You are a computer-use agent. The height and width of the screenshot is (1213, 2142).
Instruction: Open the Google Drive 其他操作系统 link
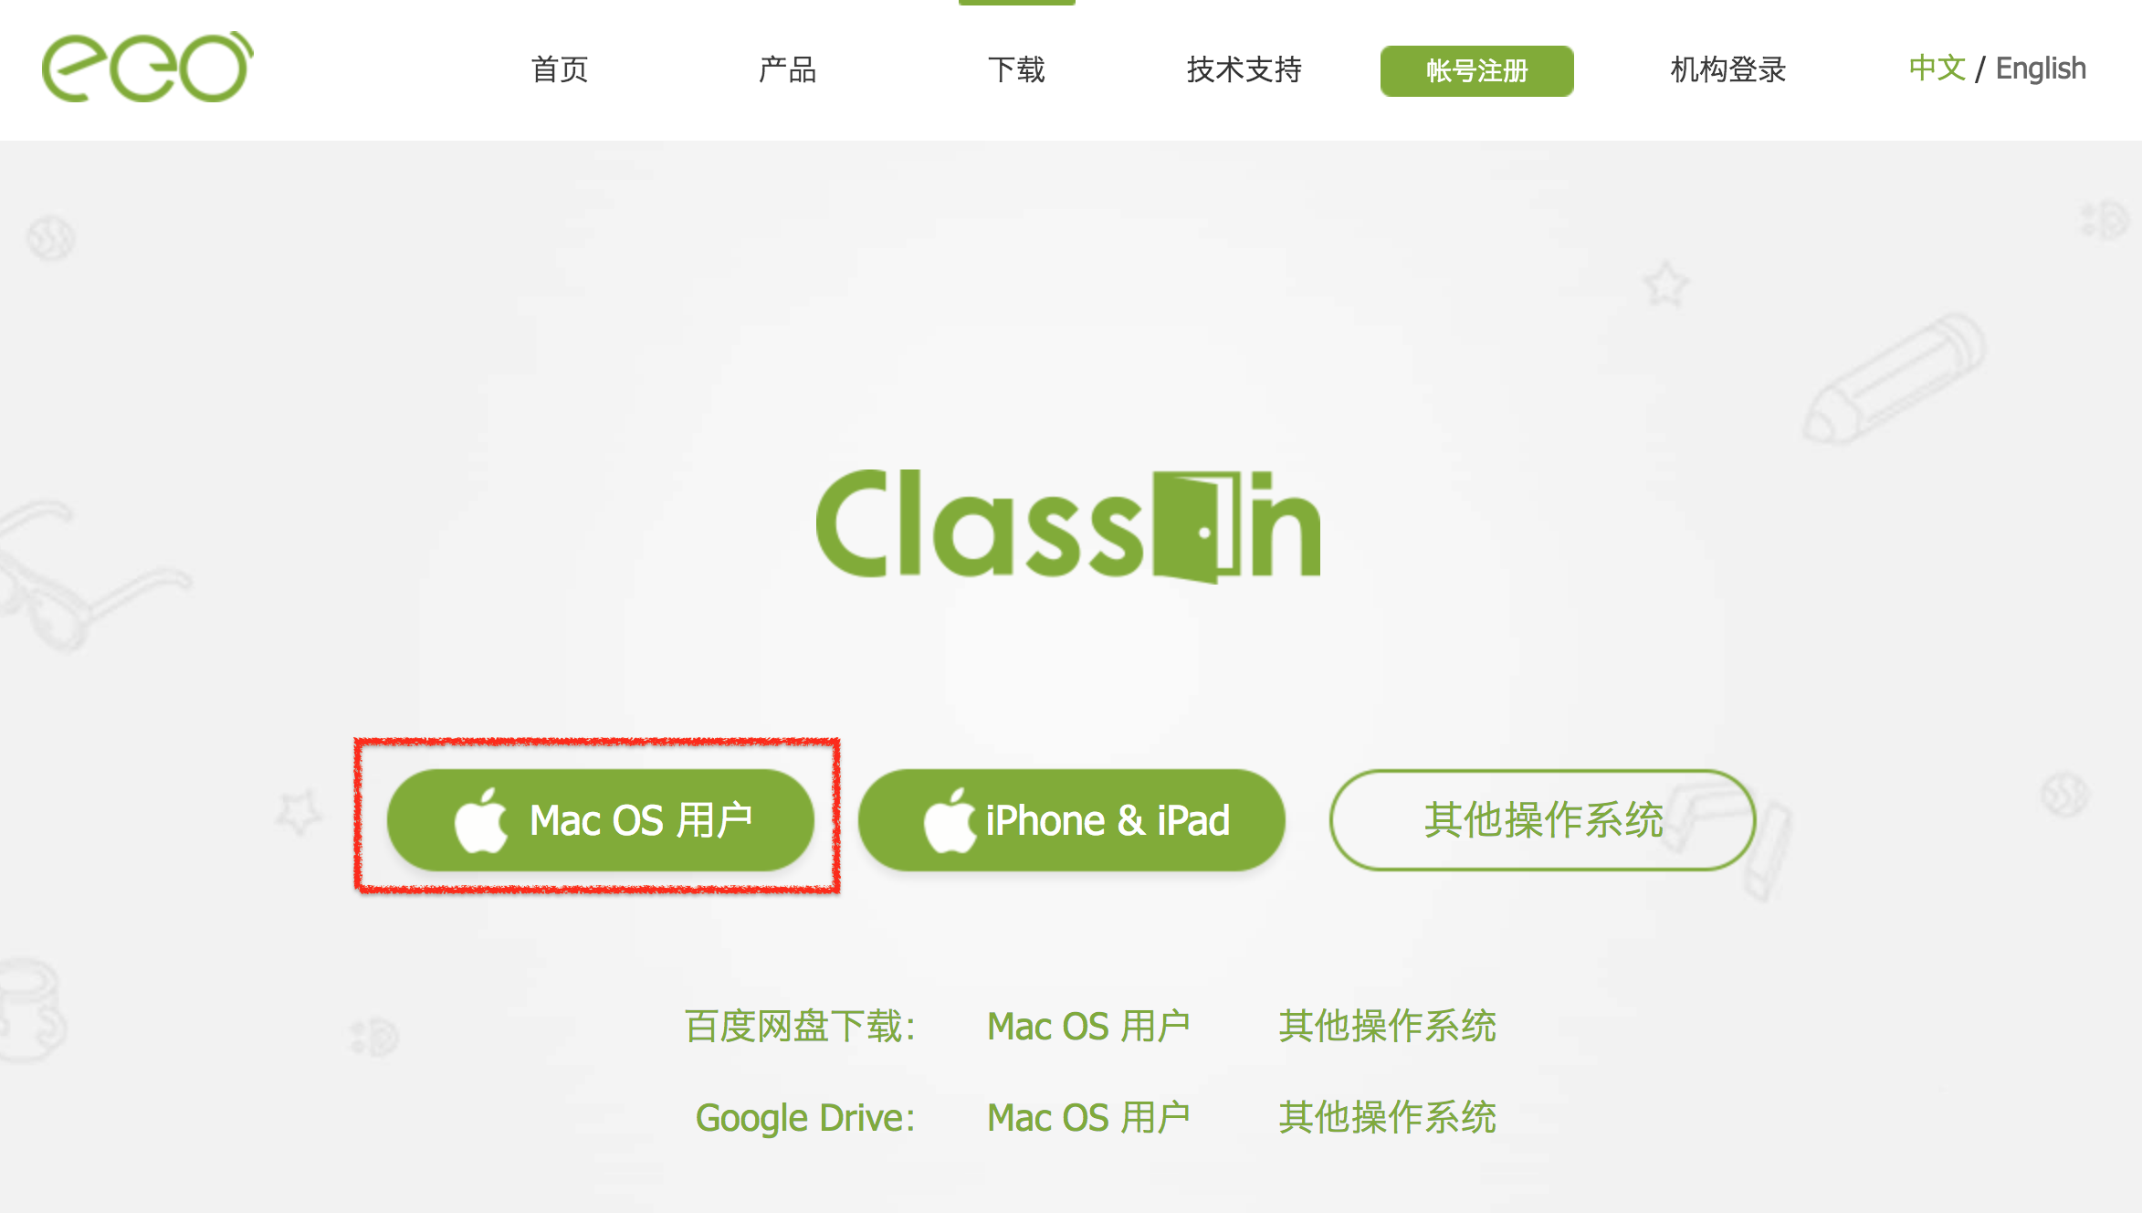coord(1387,1118)
